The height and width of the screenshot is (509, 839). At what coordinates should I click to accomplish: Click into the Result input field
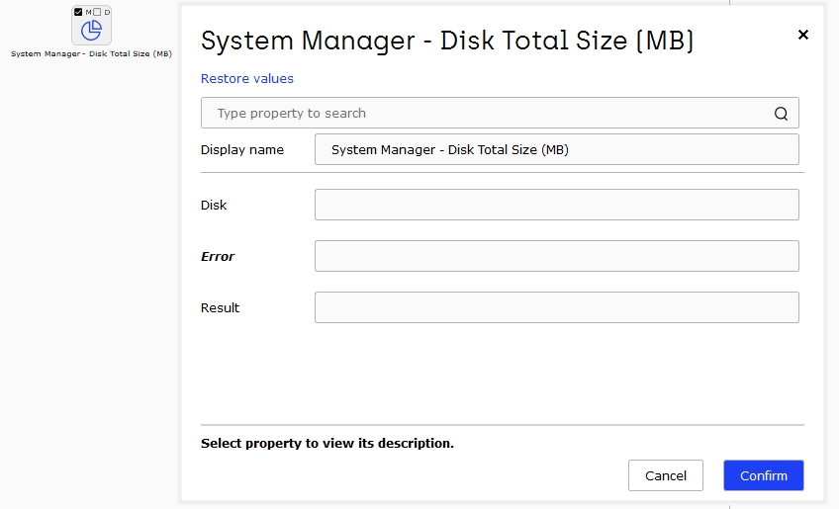[x=556, y=307]
